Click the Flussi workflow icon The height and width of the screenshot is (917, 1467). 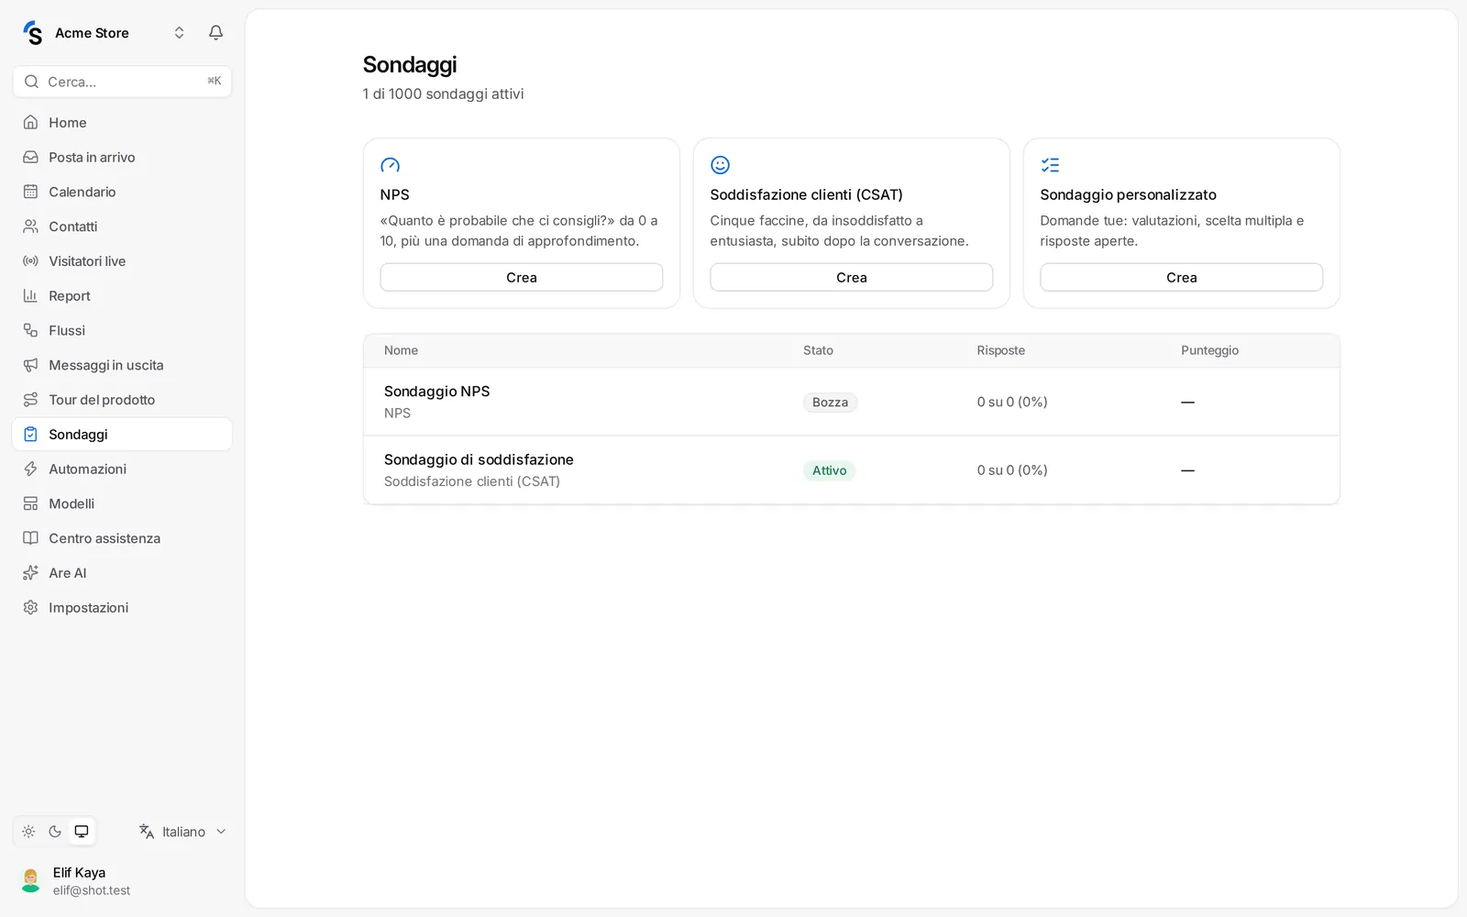pyautogui.click(x=30, y=330)
